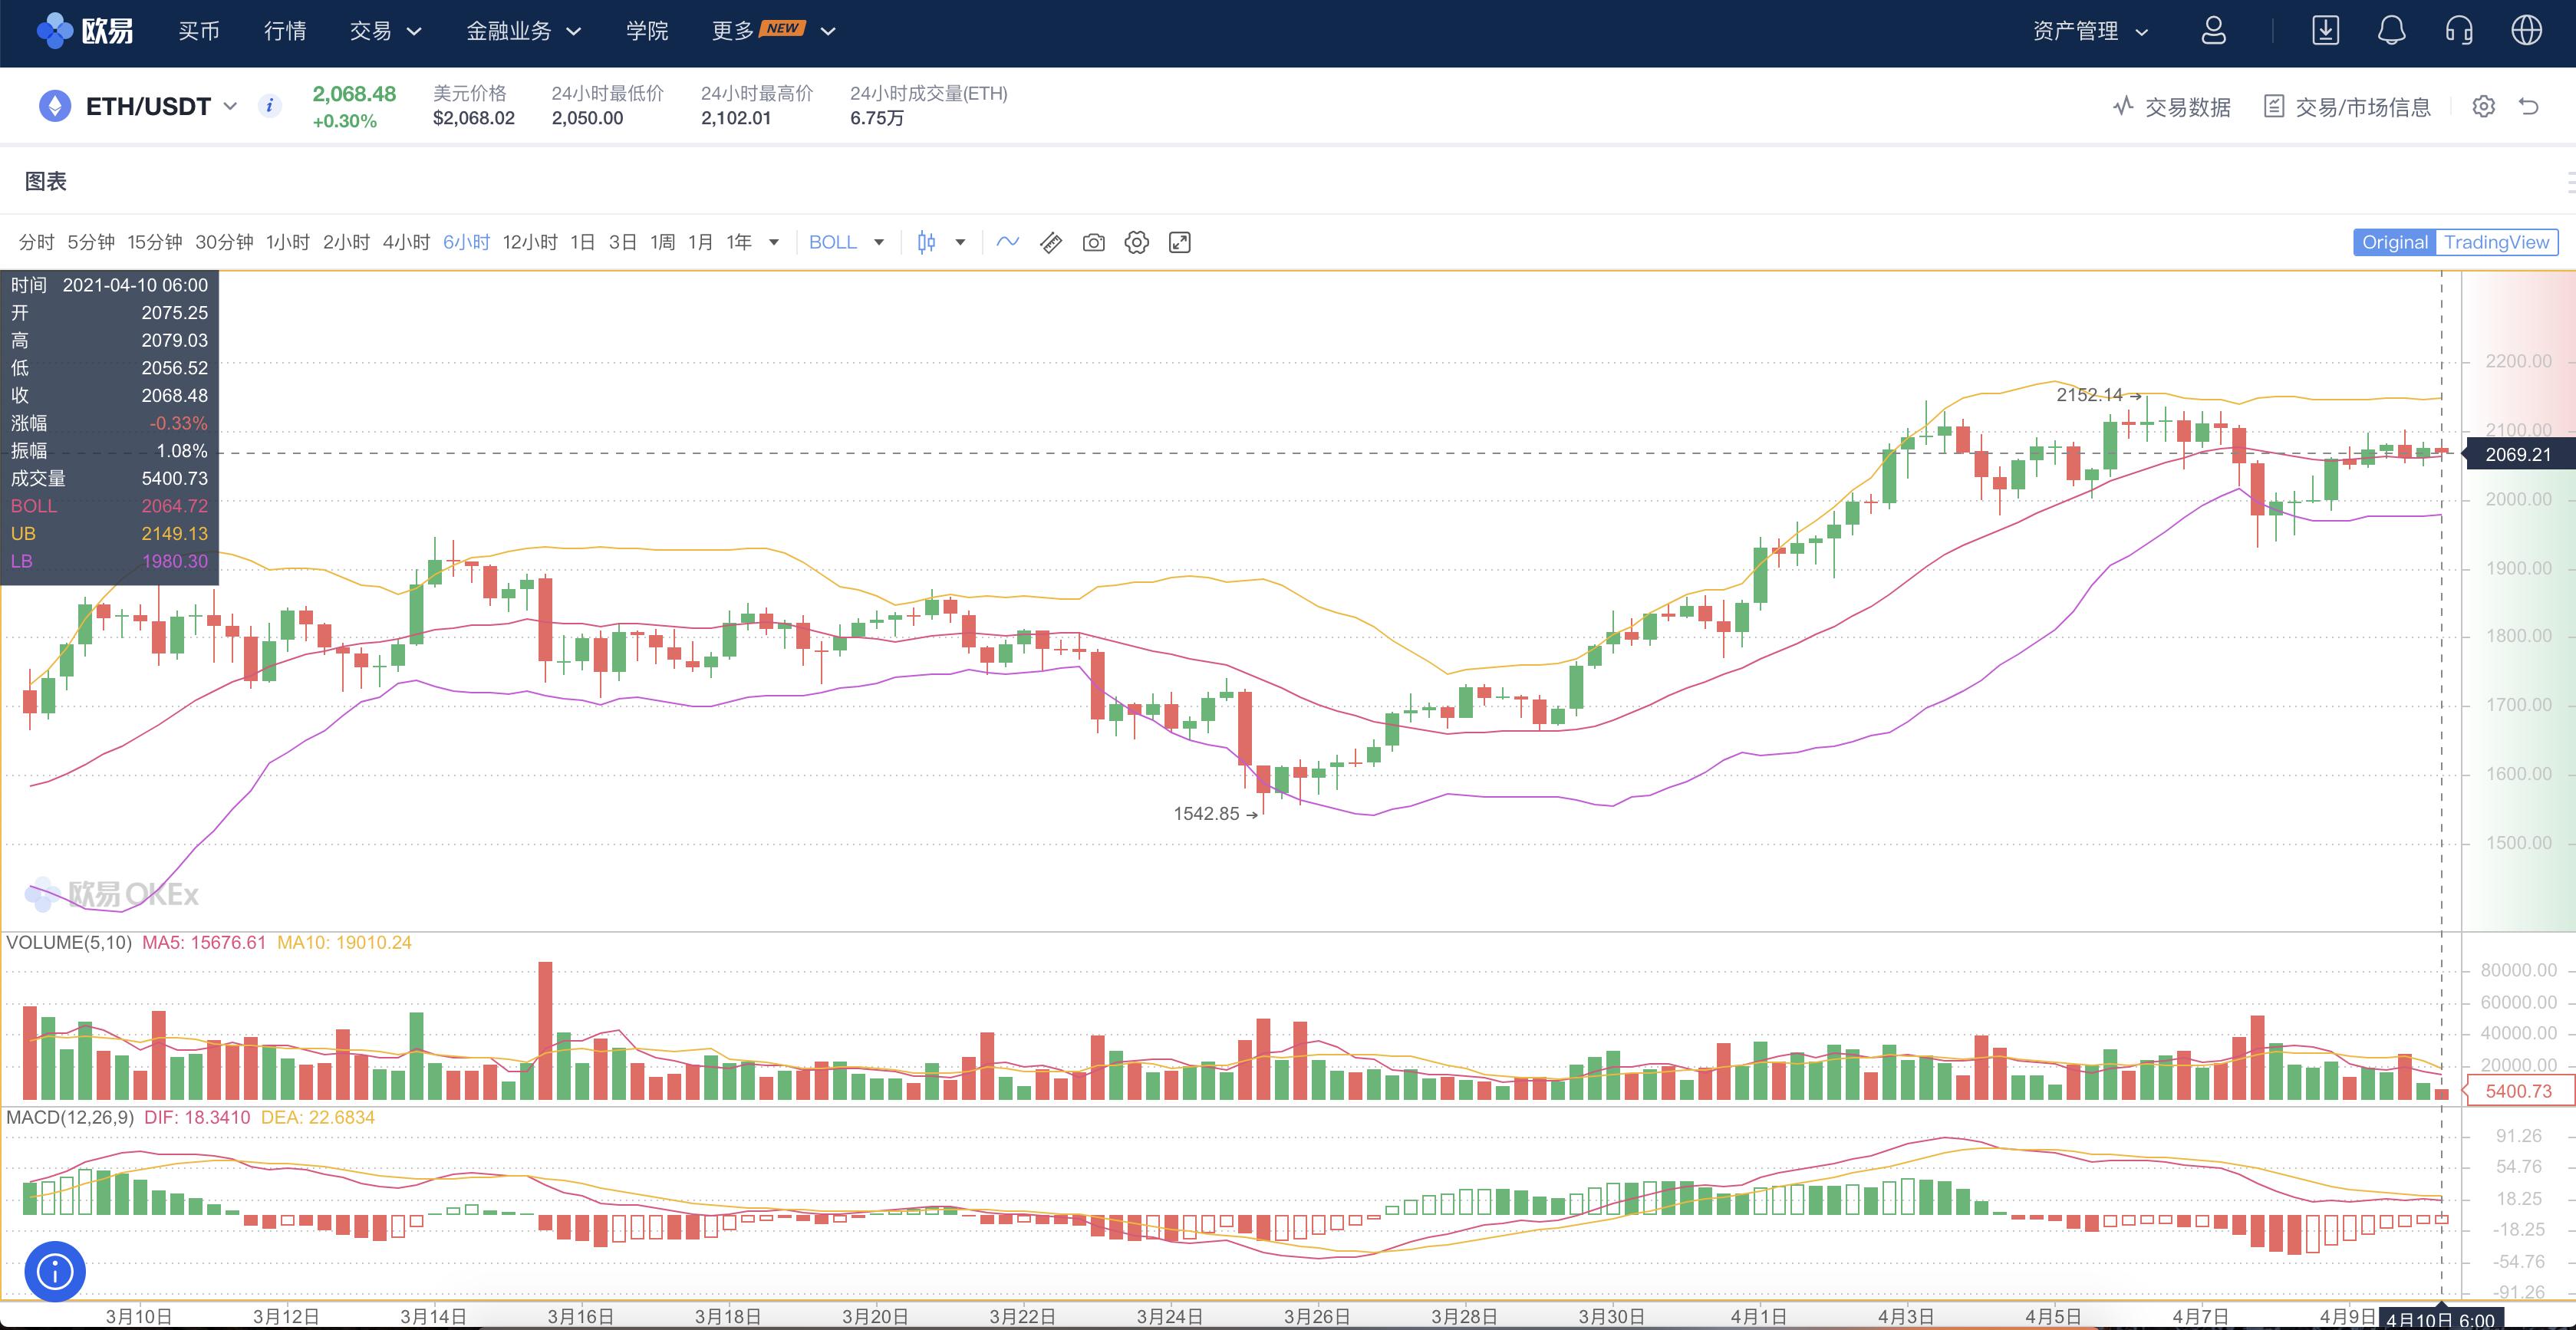This screenshot has height=1330, width=2576.
Task: Select the 1年 interval
Action: click(x=739, y=242)
